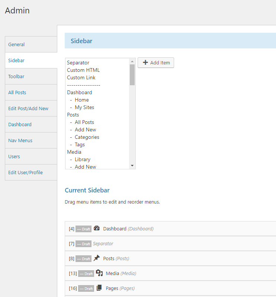Select the Edit User/Profile tab

pyautogui.click(x=31, y=172)
